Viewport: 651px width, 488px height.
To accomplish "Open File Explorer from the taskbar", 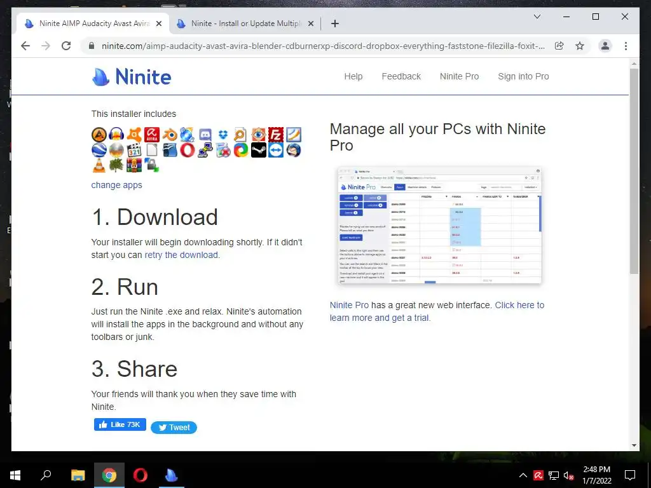I will [78, 475].
